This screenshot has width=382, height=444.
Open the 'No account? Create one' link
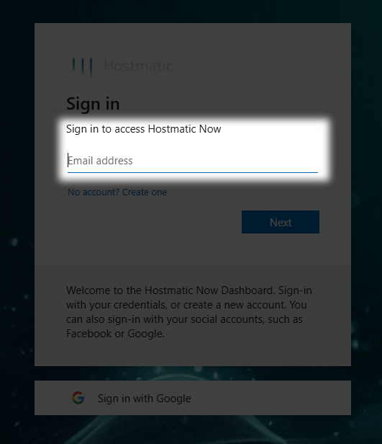[x=117, y=192]
